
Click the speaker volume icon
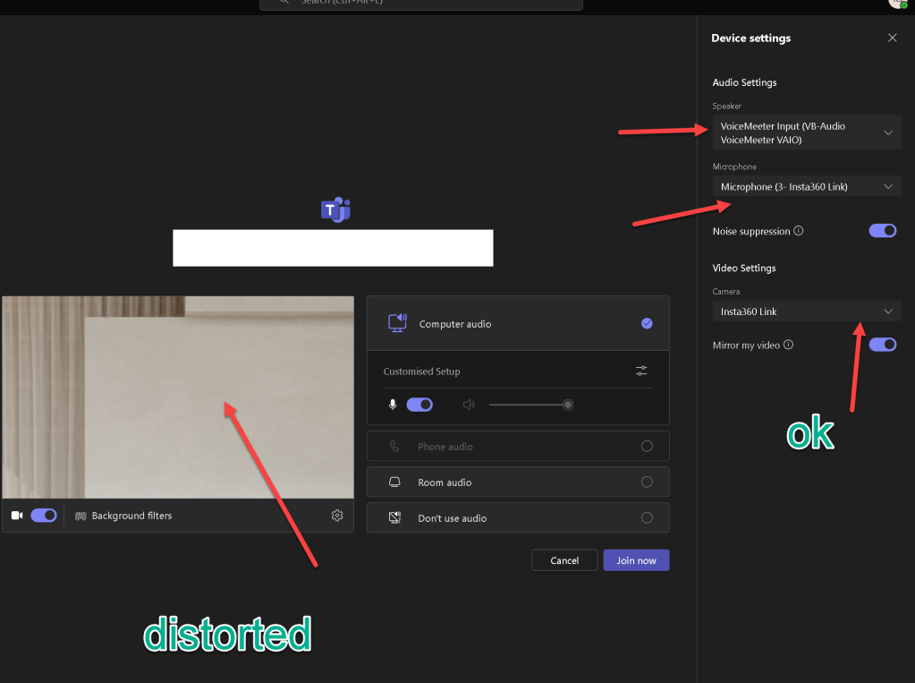[469, 405]
